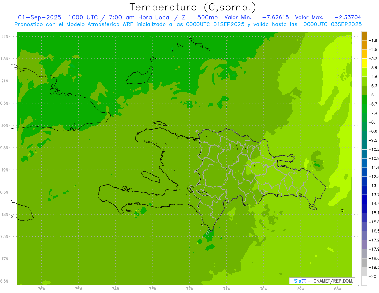Click the '-5.3' colorbar value
The image size is (379, 293).
[x=373, y=86]
